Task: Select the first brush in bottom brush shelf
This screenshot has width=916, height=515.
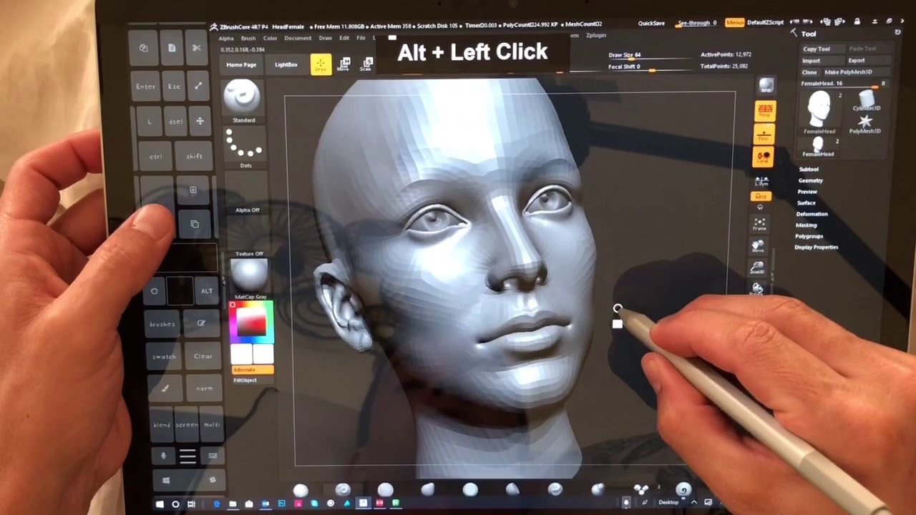Action: 301,490
